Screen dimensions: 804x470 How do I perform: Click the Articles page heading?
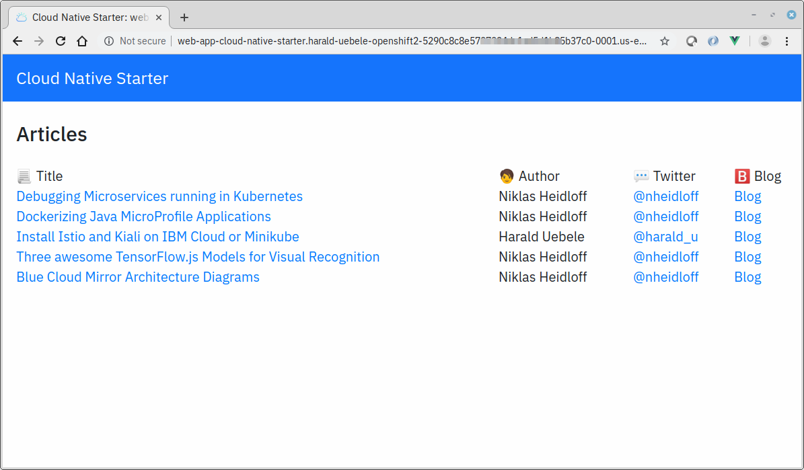pyautogui.click(x=52, y=134)
